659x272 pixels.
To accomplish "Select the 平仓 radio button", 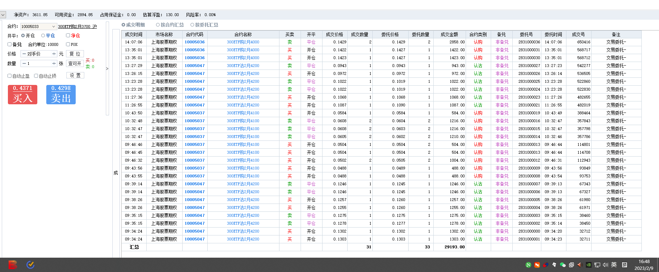I will point(43,35).
